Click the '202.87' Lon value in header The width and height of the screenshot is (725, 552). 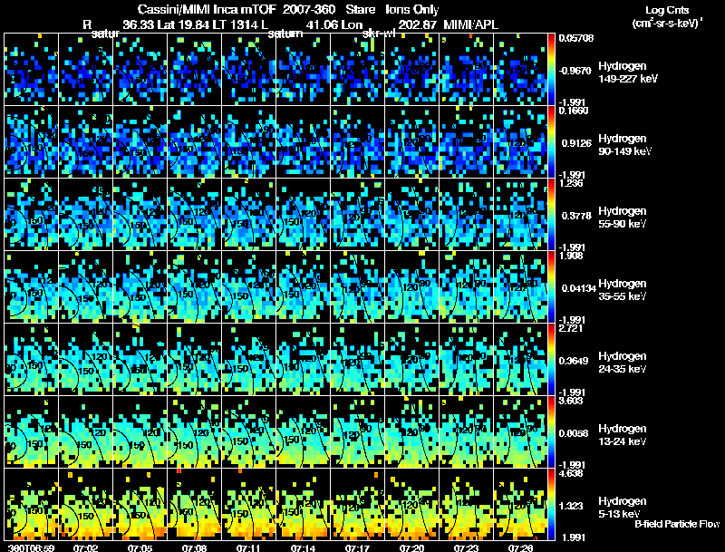pos(418,24)
